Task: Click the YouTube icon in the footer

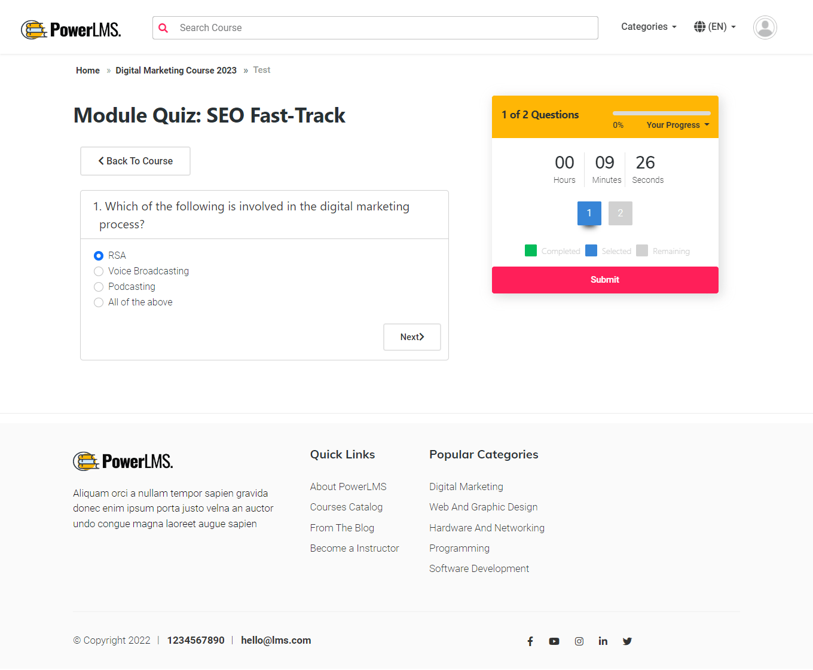Action: (x=554, y=641)
